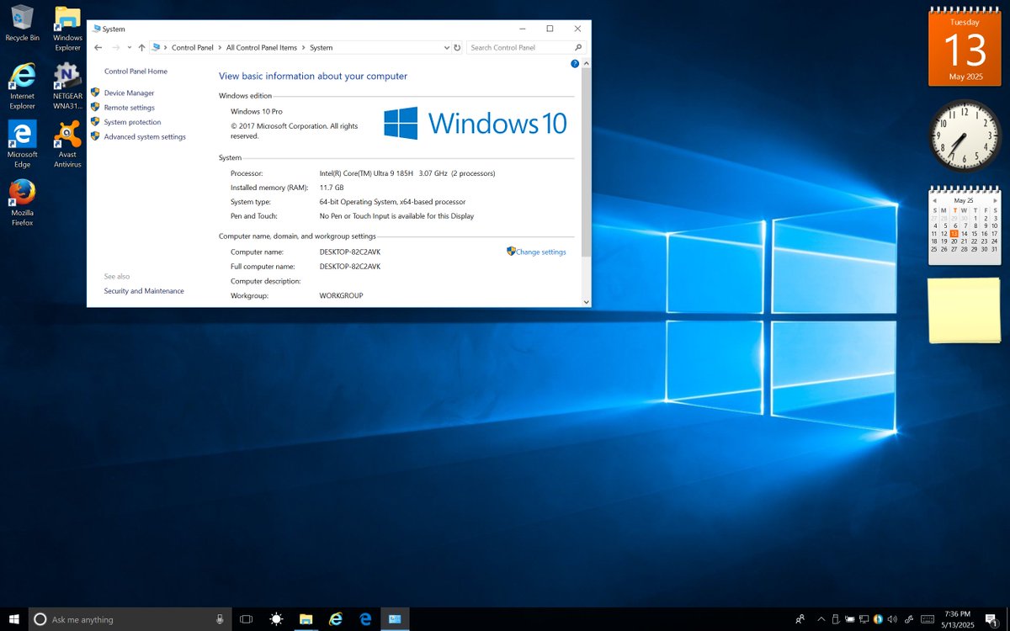
Task: Select the Internet Explorer desktop shortcut
Action: pos(22,86)
